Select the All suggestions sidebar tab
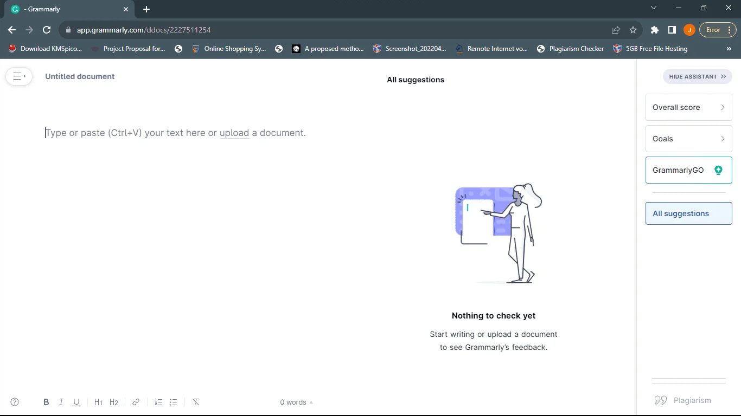This screenshot has height=416, width=741. point(689,213)
